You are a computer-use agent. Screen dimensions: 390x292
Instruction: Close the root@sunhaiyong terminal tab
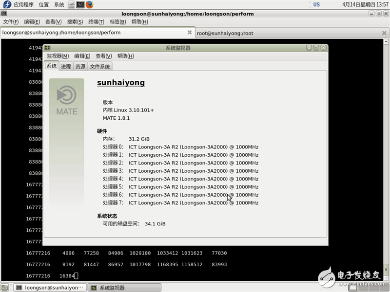(x=383, y=33)
